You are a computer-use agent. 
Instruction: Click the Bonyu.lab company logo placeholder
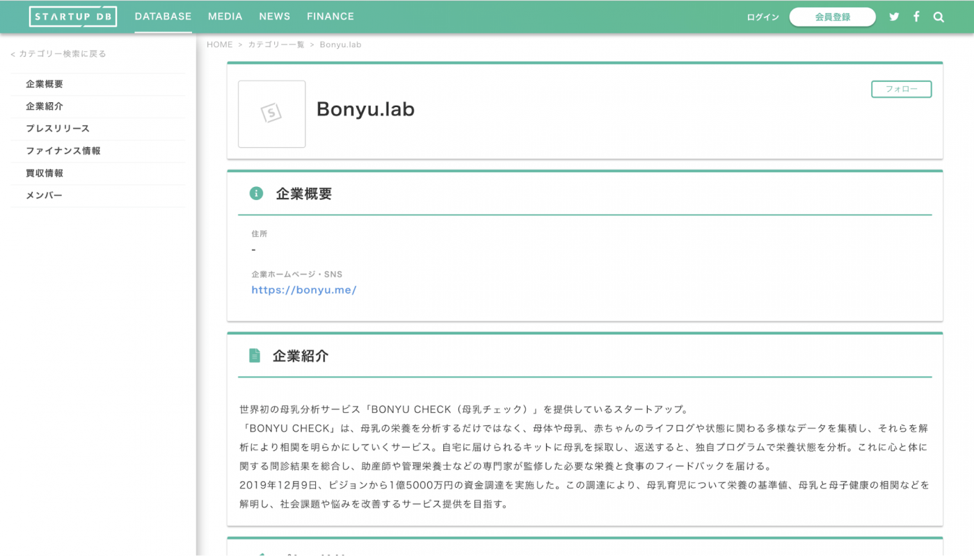click(271, 114)
